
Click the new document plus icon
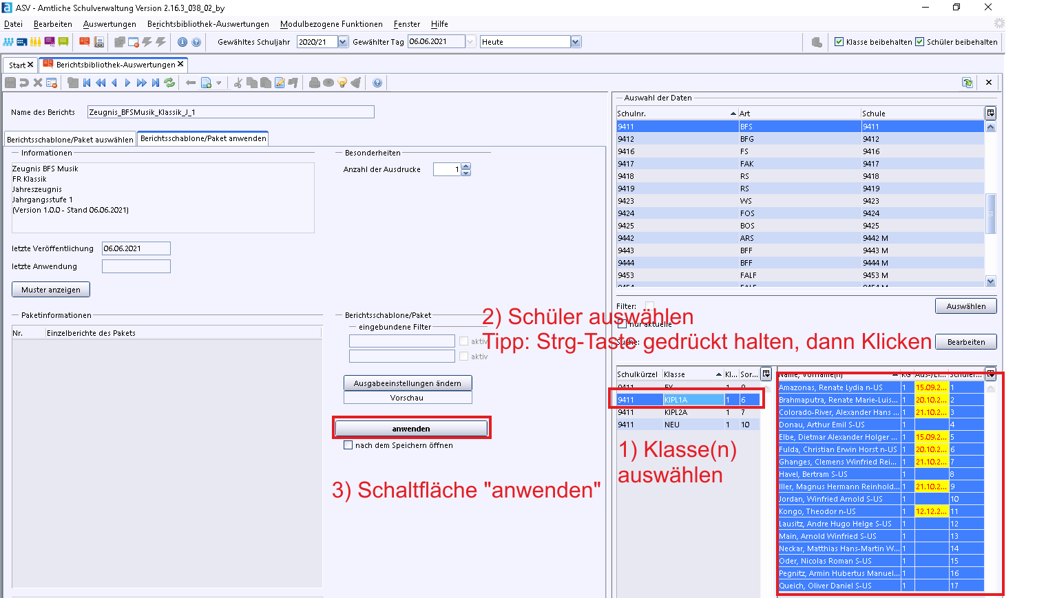206,83
